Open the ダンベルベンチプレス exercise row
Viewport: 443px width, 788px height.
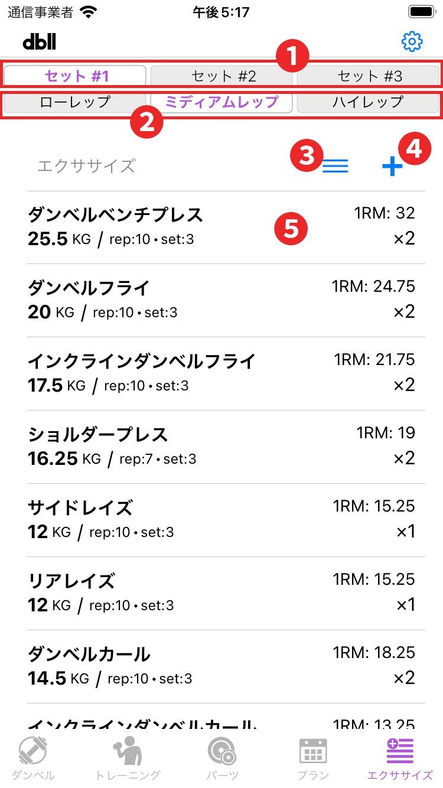(221, 227)
